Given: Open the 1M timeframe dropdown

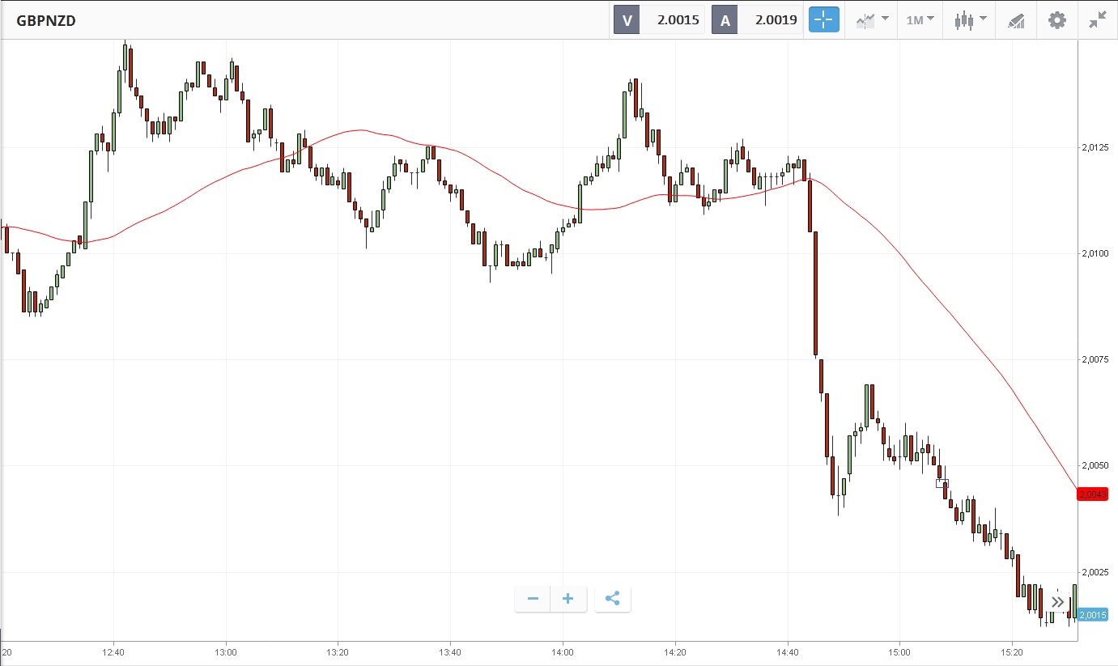Looking at the screenshot, I should 920,20.
